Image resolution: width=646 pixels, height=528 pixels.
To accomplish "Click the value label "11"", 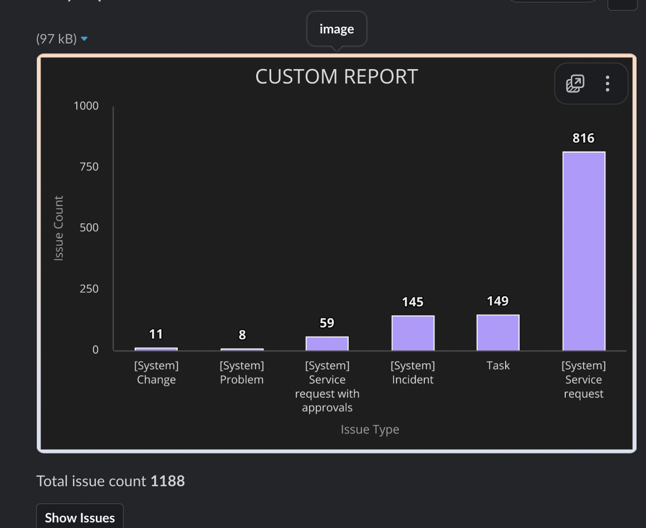I will 156,334.
